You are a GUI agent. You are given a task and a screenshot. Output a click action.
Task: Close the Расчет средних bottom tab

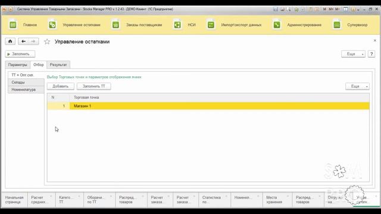(51, 196)
